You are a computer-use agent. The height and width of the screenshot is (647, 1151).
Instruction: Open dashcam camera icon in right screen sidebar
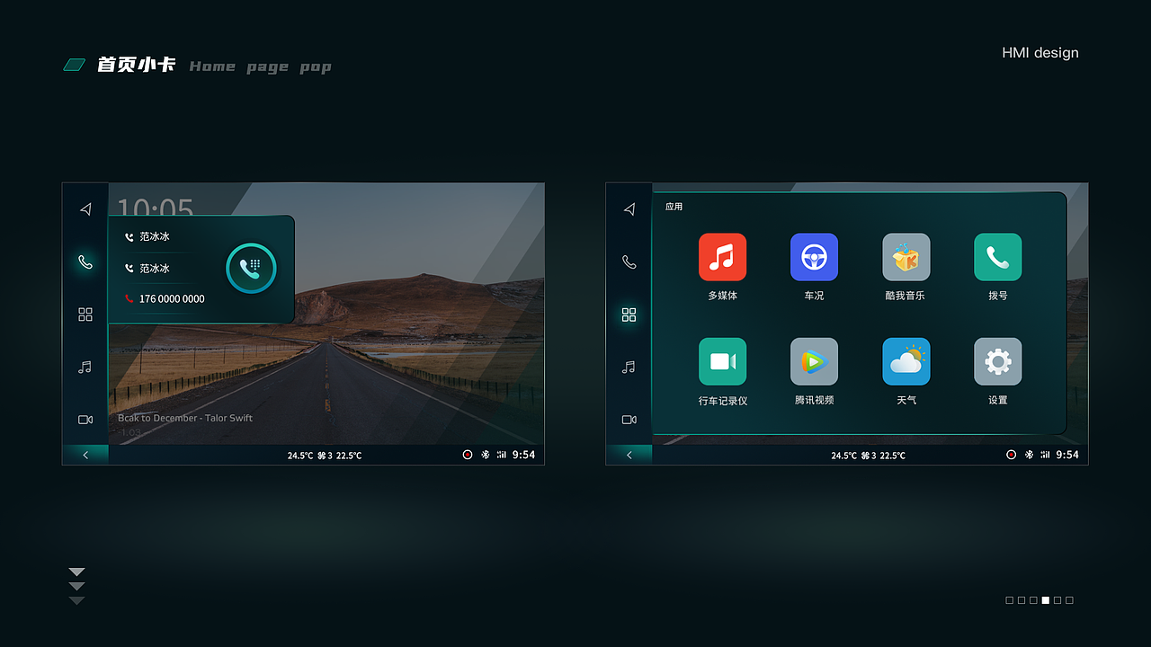(629, 420)
